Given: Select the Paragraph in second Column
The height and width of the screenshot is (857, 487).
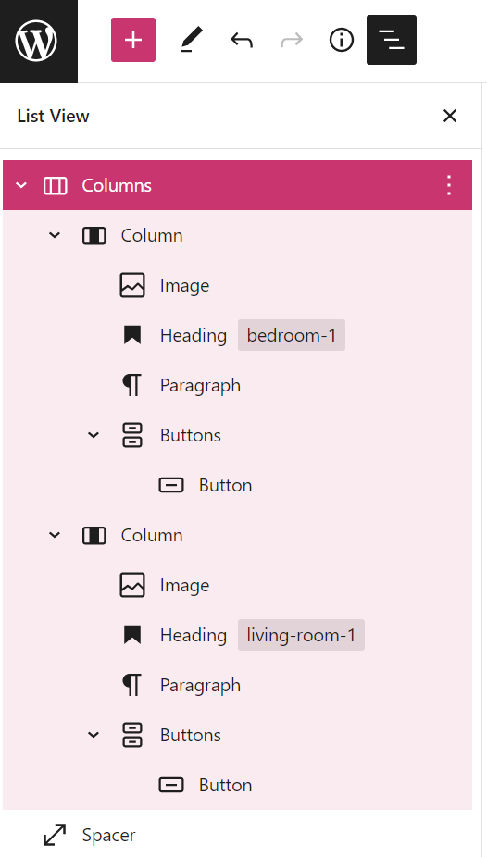Looking at the screenshot, I should pos(237,685).
